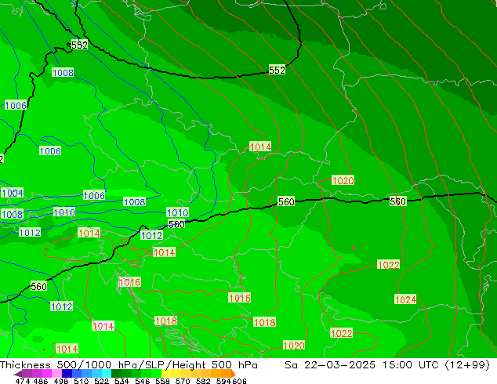Select the 474 legend value
This screenshot has height=384, width=497.
[23, 381]
